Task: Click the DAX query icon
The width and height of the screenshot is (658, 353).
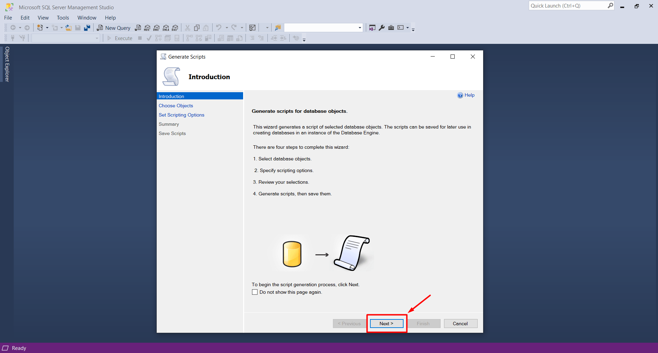Action: pos(175,28)
